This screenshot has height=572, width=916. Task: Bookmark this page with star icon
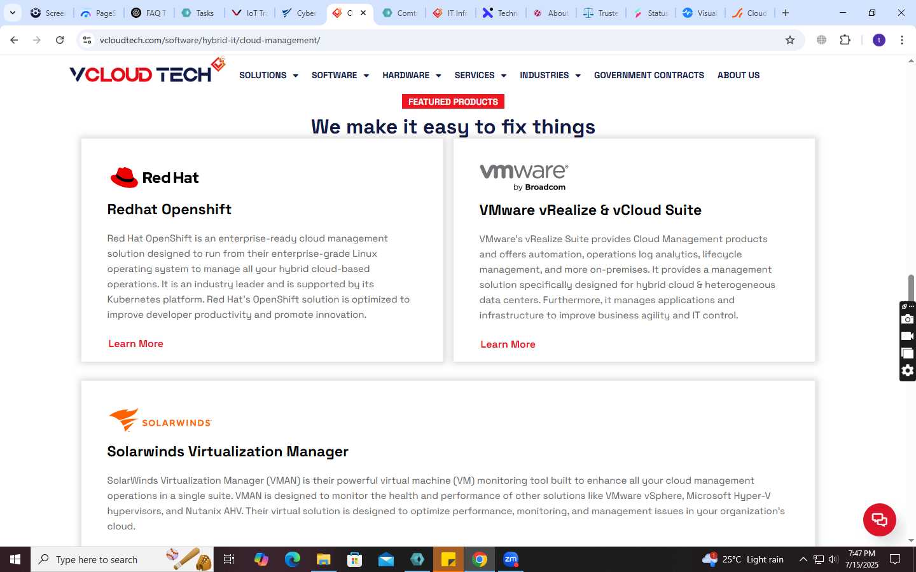(790, 40)
